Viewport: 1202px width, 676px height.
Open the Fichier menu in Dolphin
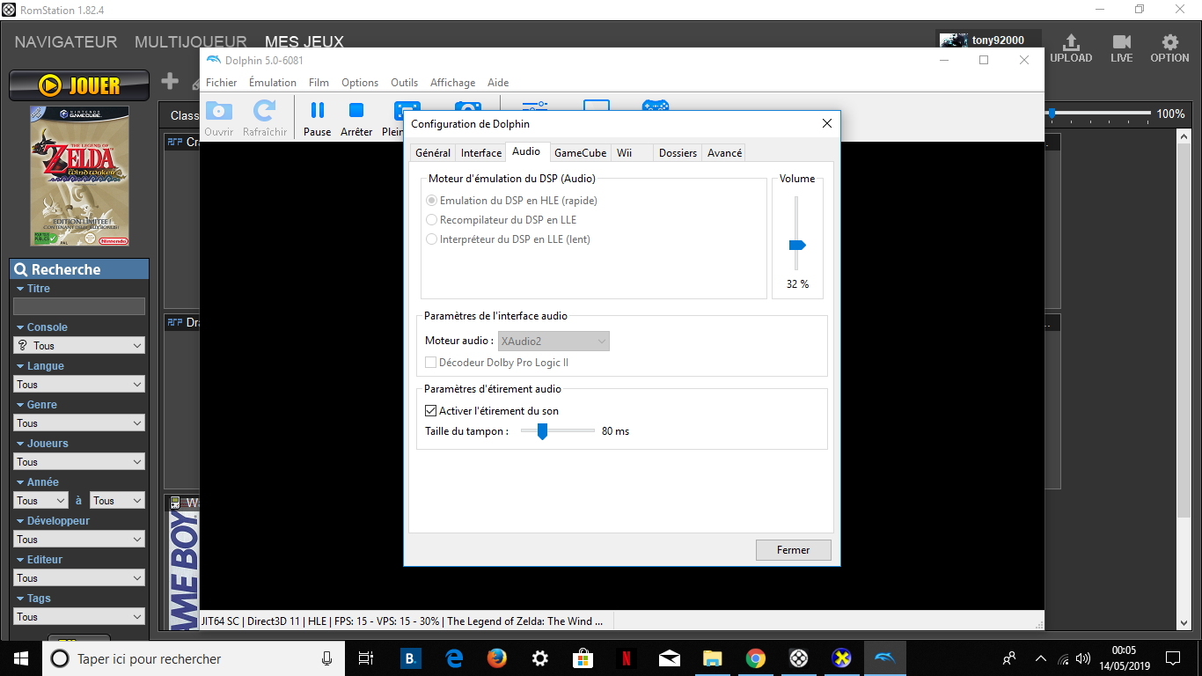coord(222,83)
